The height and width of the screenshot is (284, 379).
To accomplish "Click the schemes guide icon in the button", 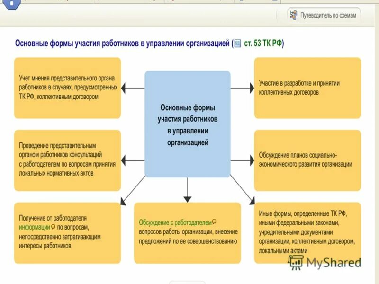I will (x=294, y=15).
